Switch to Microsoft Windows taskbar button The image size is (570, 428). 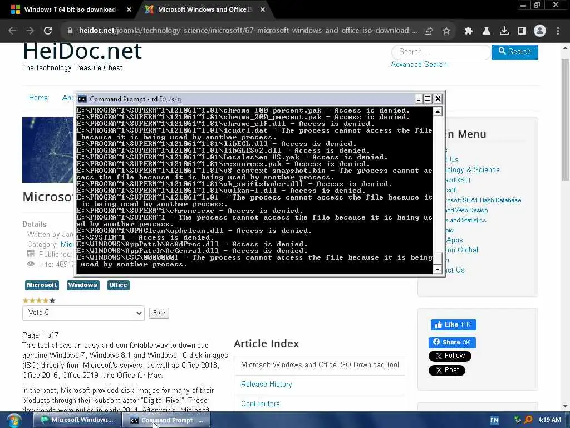tap(77, 420)
